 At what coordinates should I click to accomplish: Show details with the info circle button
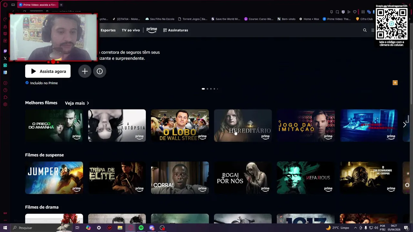[100, 71]
